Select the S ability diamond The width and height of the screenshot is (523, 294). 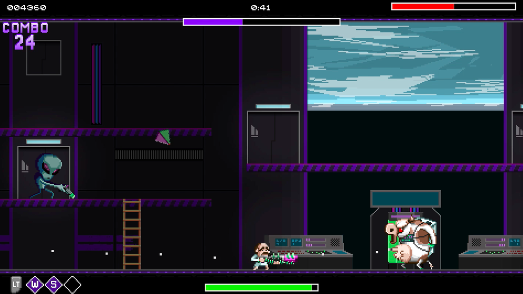(x=54, y=285)
